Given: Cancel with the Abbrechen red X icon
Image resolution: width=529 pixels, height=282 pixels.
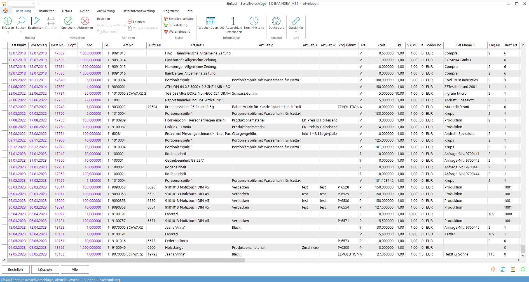Looking at the screenshot, I should [85, 21].
